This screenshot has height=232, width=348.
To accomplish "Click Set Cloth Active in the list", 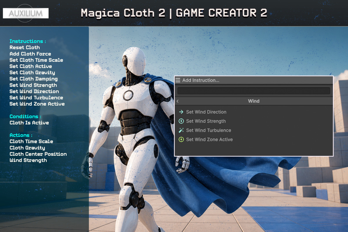I will pyautogui.click(x=31, y=66).
